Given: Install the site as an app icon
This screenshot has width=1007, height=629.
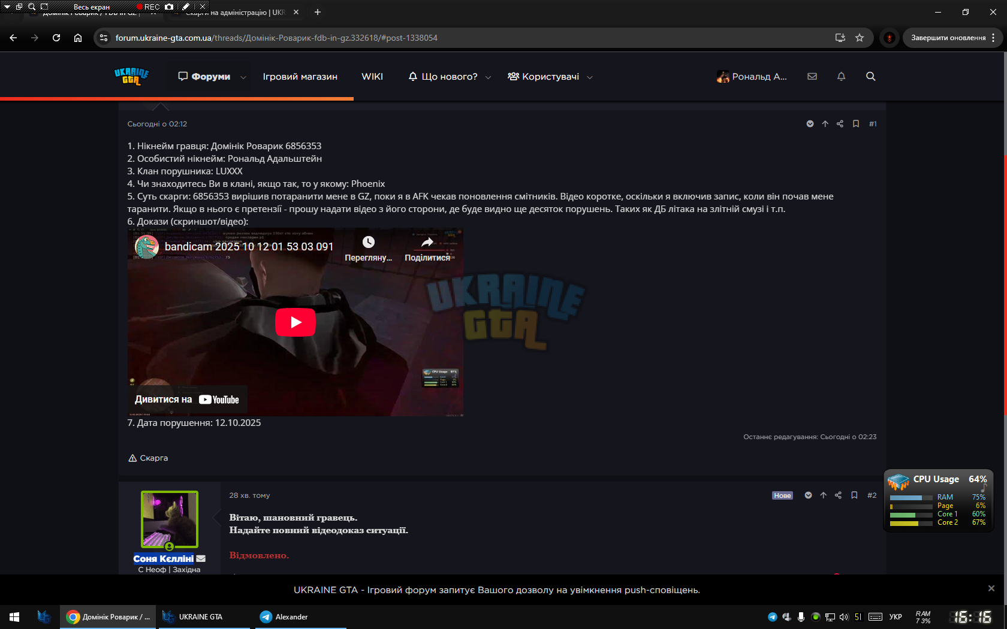Looking at the screenshot, I should (x=840, y=38).
